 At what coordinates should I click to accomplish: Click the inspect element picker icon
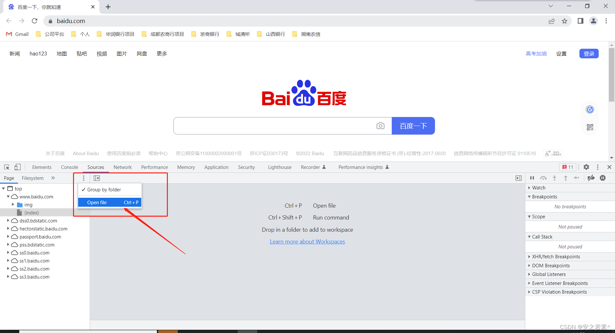point(7,167)
